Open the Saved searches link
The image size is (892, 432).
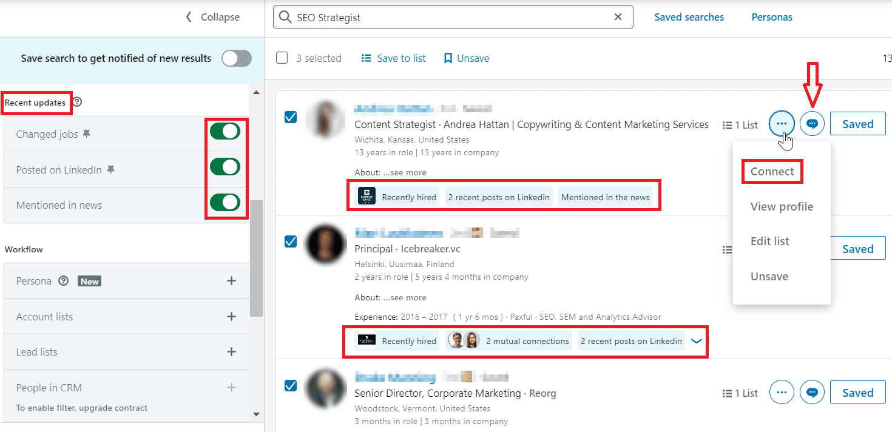pos(689,17)
